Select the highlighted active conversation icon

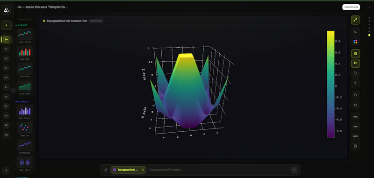coord(6,39)
